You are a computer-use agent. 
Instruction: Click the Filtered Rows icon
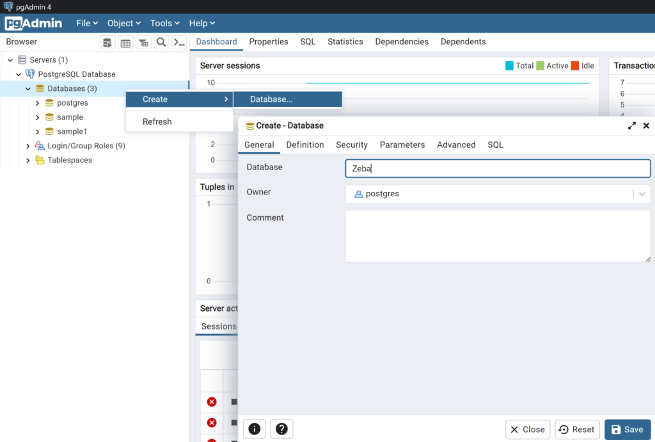click(x=143, y=42)
